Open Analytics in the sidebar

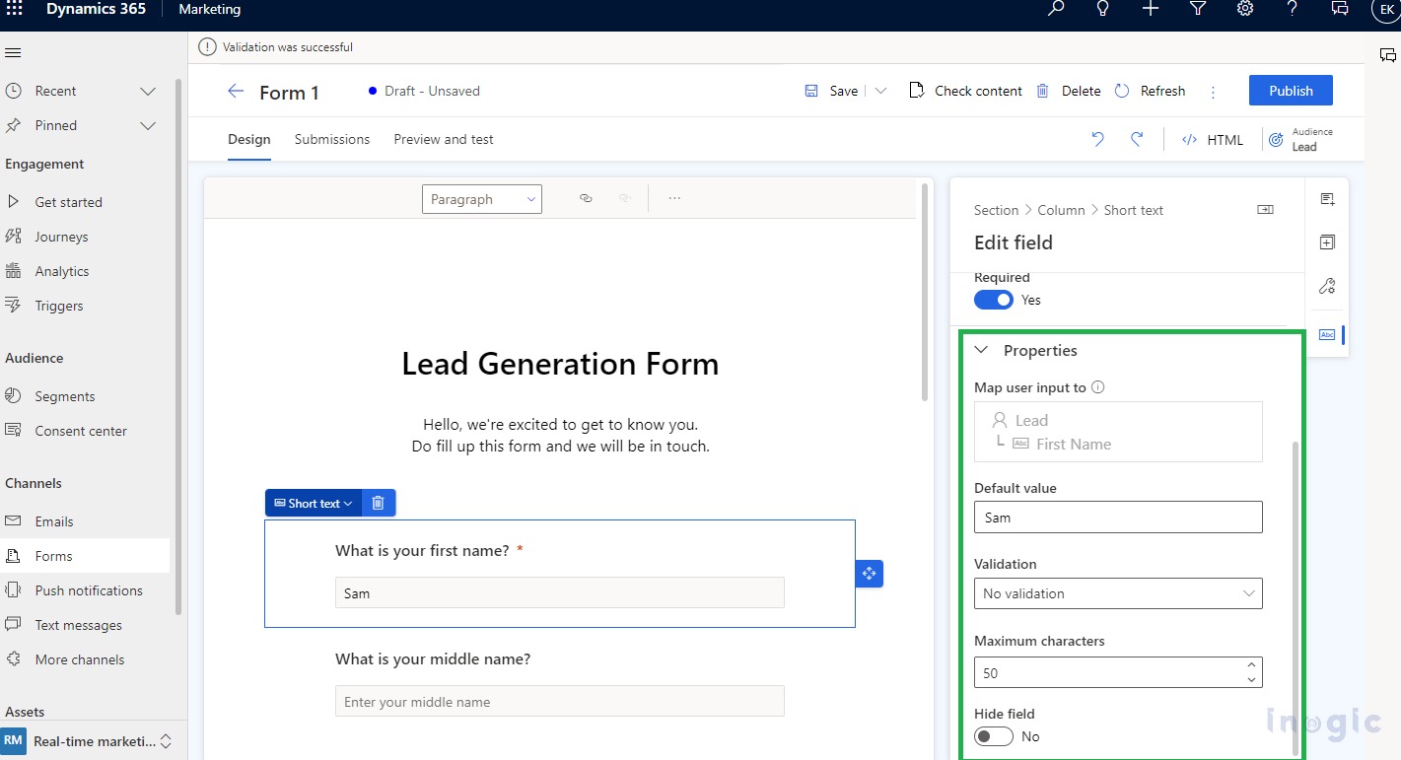click(62, 271)
